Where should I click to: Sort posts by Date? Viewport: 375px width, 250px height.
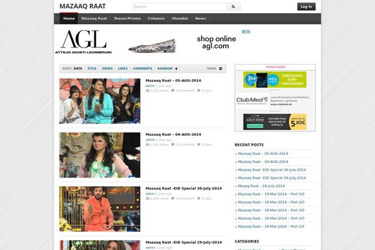[77, 69]
